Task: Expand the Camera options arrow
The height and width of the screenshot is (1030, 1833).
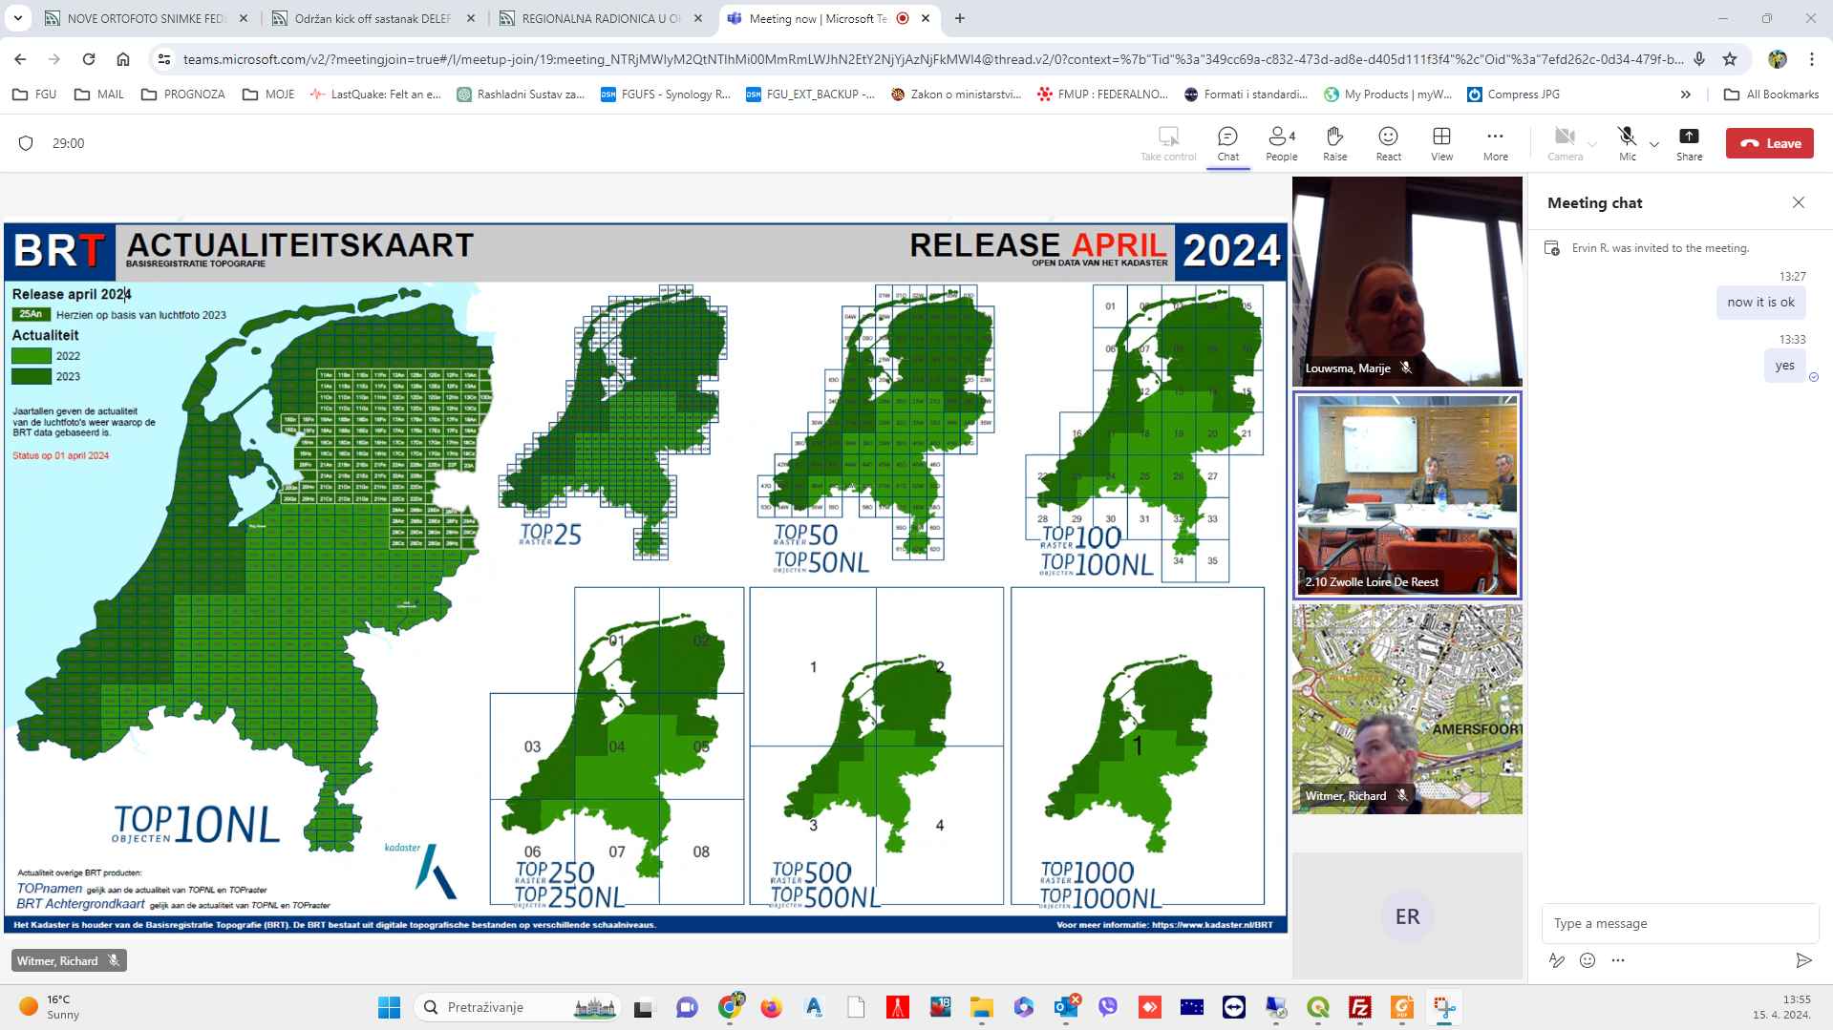Action: [1592, 144]
